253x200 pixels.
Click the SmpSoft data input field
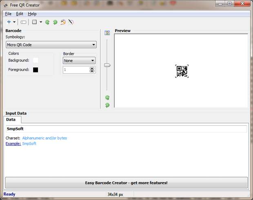pyautogui.click(x=126, y=129)
